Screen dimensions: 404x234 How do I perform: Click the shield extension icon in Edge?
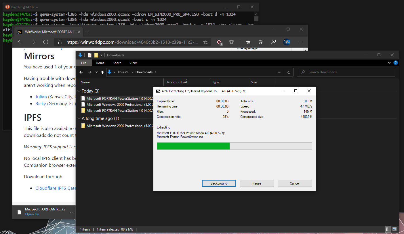coord(231,42)
